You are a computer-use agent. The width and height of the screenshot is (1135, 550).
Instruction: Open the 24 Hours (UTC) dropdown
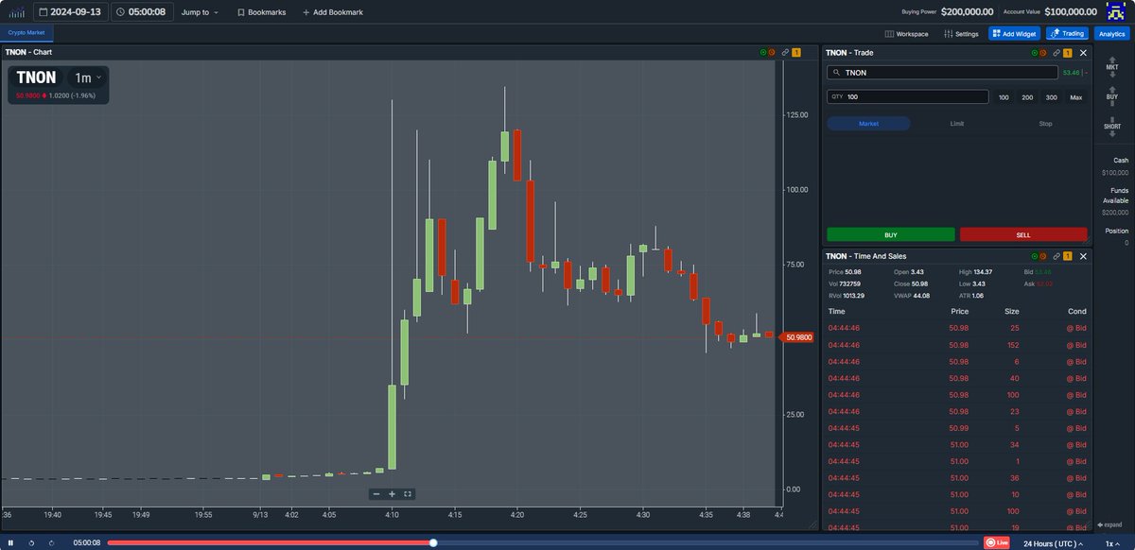pyautogui.click(x=1054, y=543)
